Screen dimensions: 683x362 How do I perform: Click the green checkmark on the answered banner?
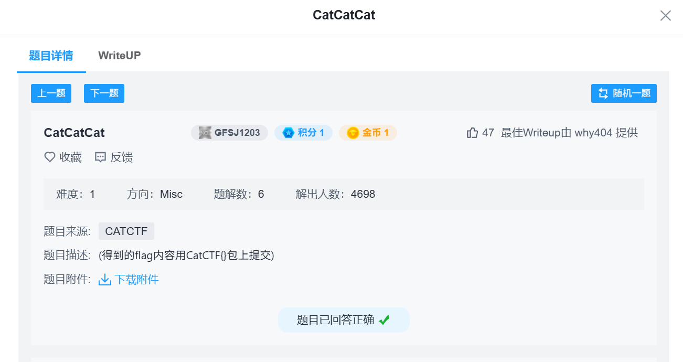pos(385,320)
